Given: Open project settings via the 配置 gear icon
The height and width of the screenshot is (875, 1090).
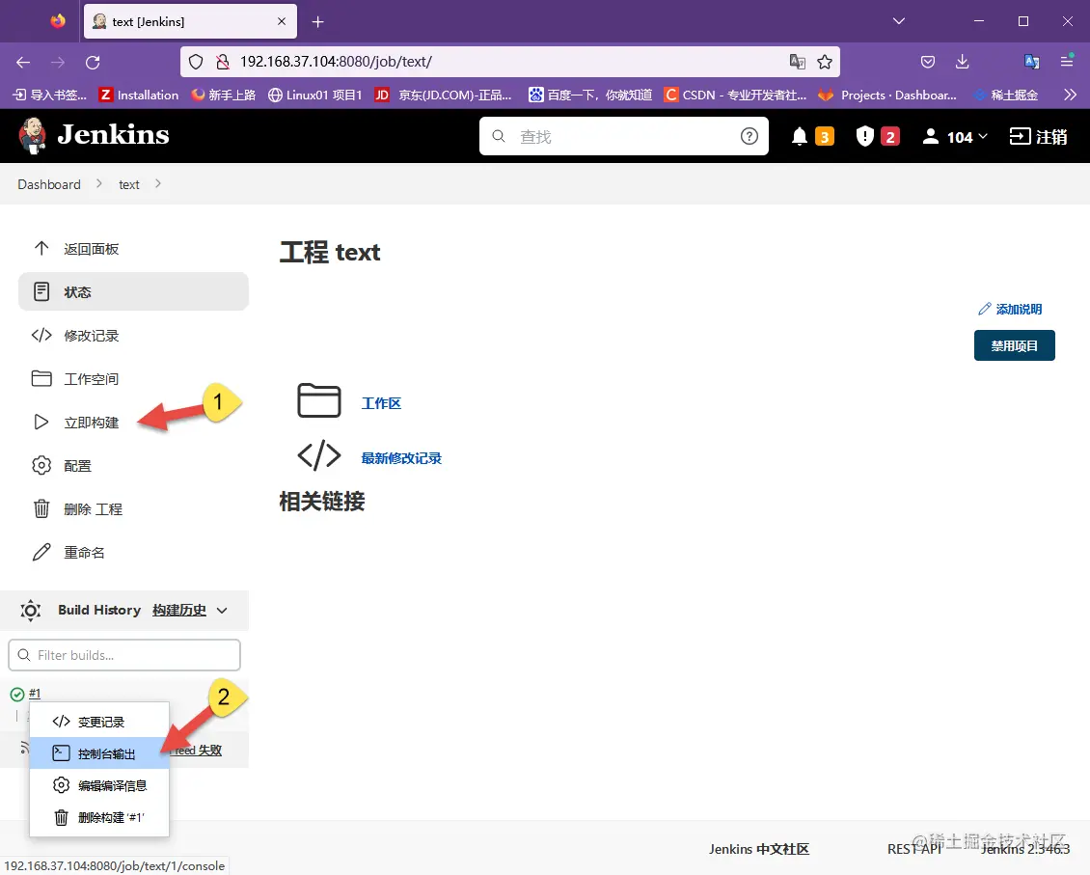Looking at the screenshot, I should tap(41, 465).
